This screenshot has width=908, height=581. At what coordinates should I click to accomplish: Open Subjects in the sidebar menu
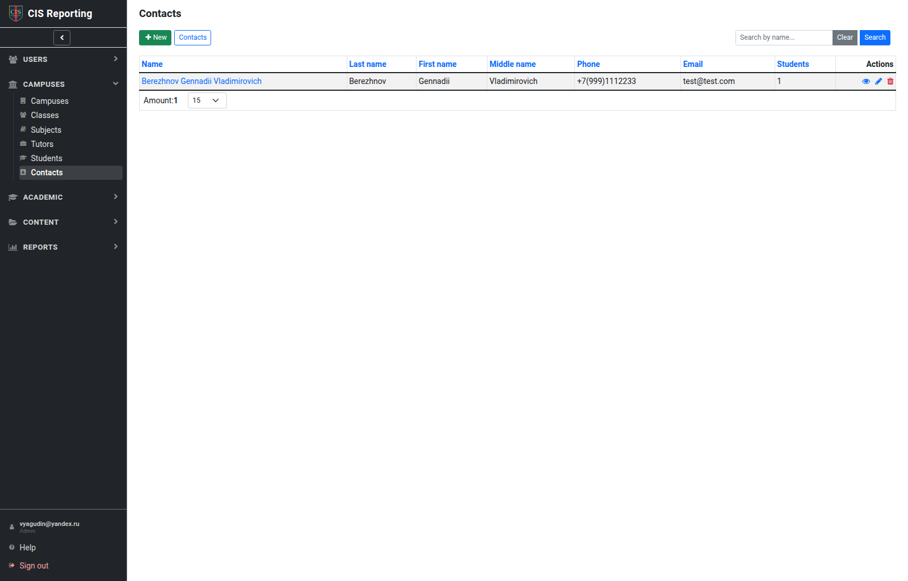pyautogui.click(x=70, y=130)
